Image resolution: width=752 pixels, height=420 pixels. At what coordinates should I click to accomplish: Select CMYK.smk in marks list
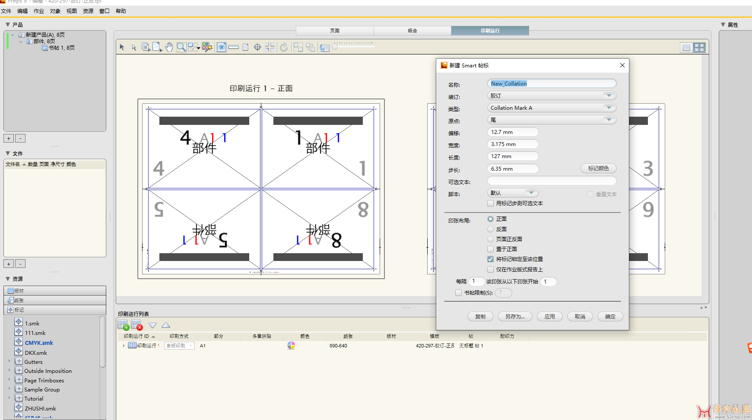39,343
